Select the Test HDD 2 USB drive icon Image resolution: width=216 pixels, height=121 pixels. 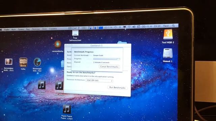[168, 35]
